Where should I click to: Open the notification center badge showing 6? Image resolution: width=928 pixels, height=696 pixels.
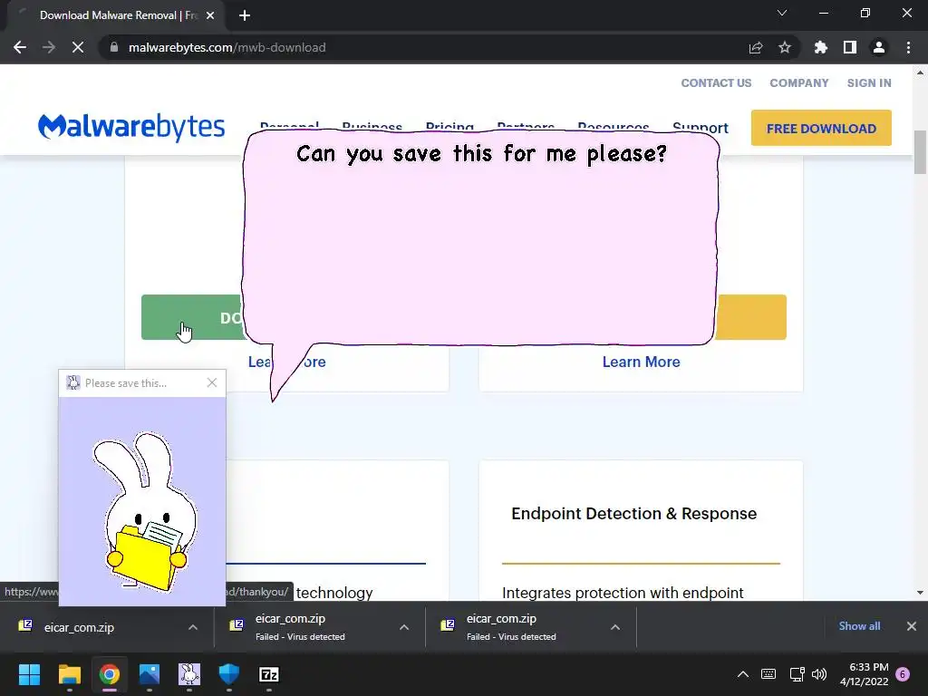click(x=903, y=674)
